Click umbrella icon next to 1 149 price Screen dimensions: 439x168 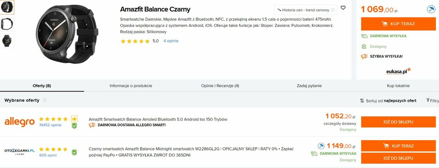(321, 146)
